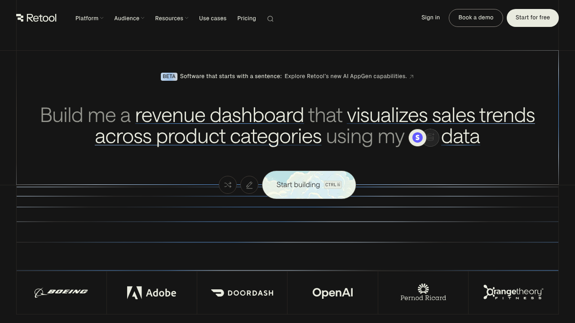Expand the Audience dropdown
This screenshot has height=323, width=575.
(x=129, y=18)
